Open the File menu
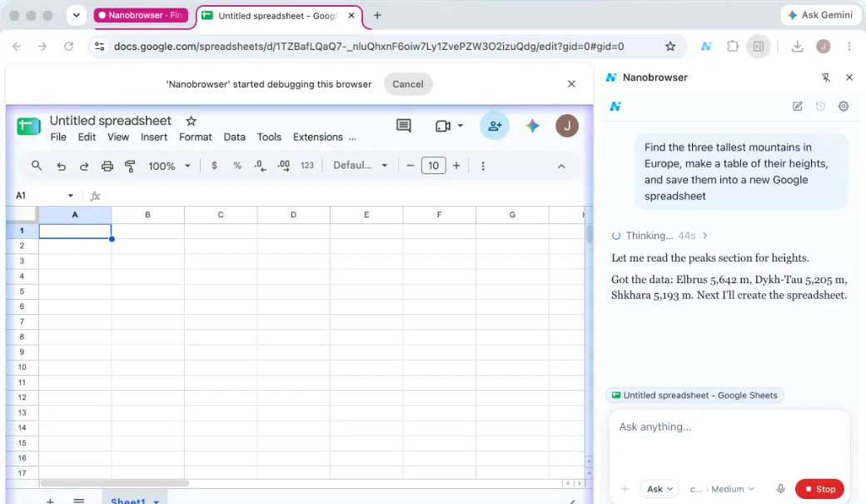The width and height of the screenshot is (866, 504). (58, 137)
